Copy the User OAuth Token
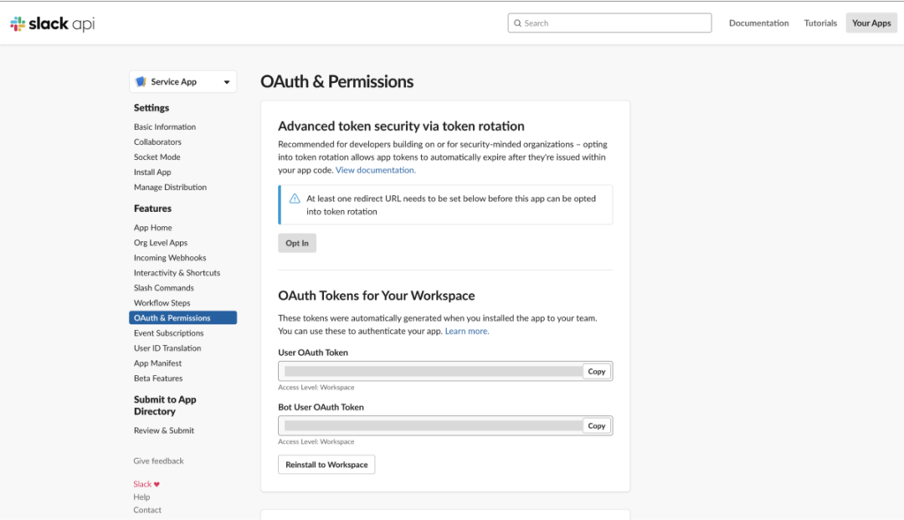The width and height of the screenshot is (904, 520). pyautogui.click(x=597, y=371)
